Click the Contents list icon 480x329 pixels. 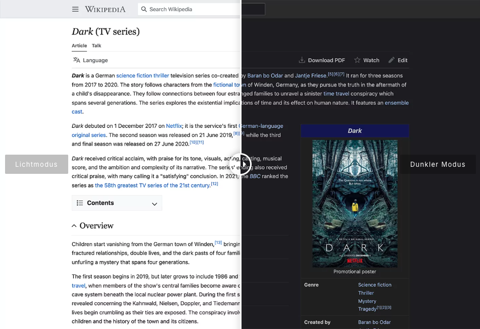click(x=80, y=203)
